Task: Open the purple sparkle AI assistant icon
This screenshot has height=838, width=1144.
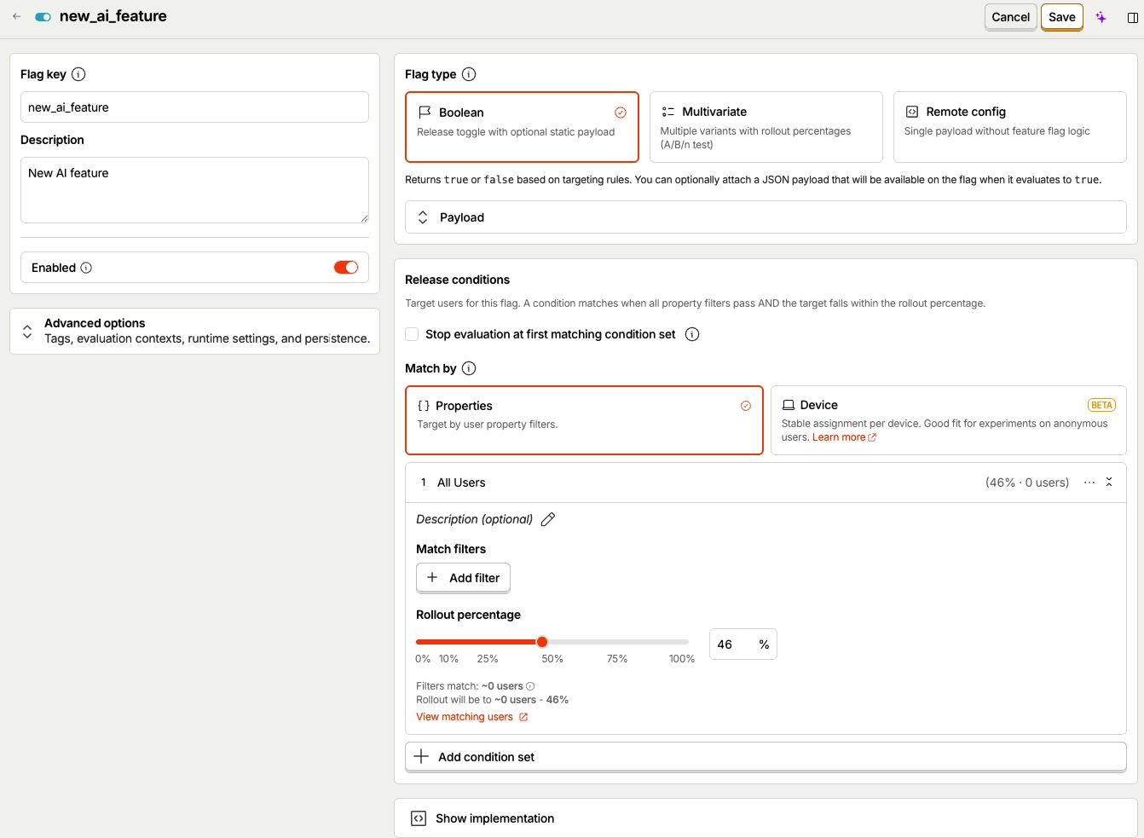Action: tap(1101, 17)
